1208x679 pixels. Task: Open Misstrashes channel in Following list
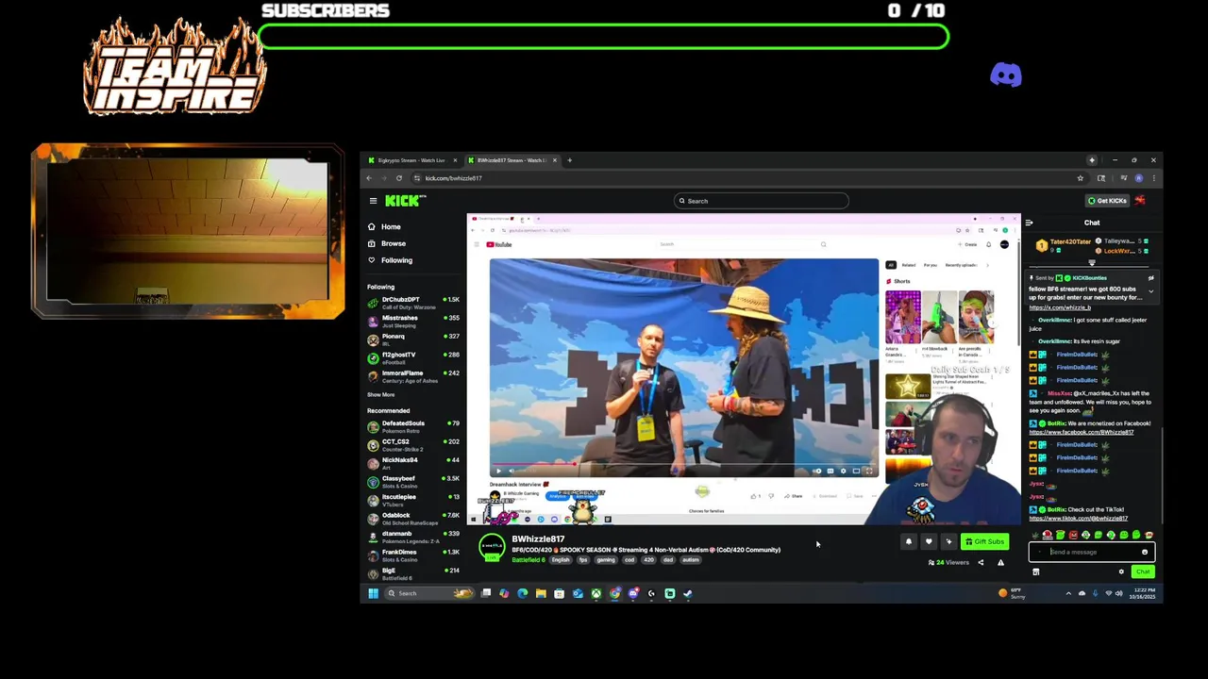coord(413,321)
